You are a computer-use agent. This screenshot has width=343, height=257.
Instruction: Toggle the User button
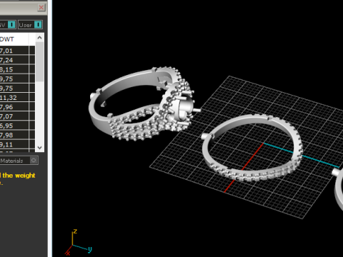point(30,25)
